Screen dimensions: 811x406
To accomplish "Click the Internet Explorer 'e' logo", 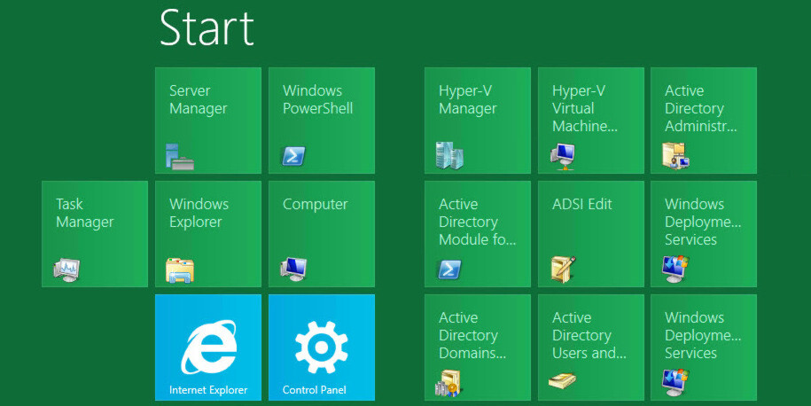I will [x=208, y=347].
